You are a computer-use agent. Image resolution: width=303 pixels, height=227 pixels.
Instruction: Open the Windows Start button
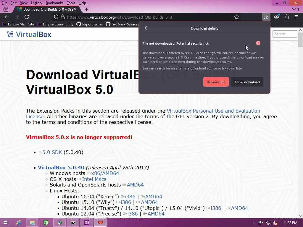tap(5, 223)
